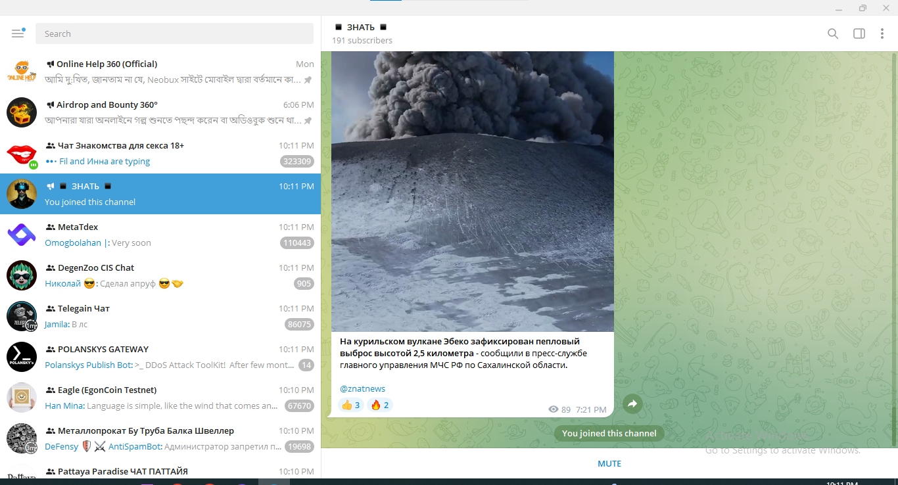Click You joined this channel service bubble
The image size is (898, 485).
(x=609, y=433)
